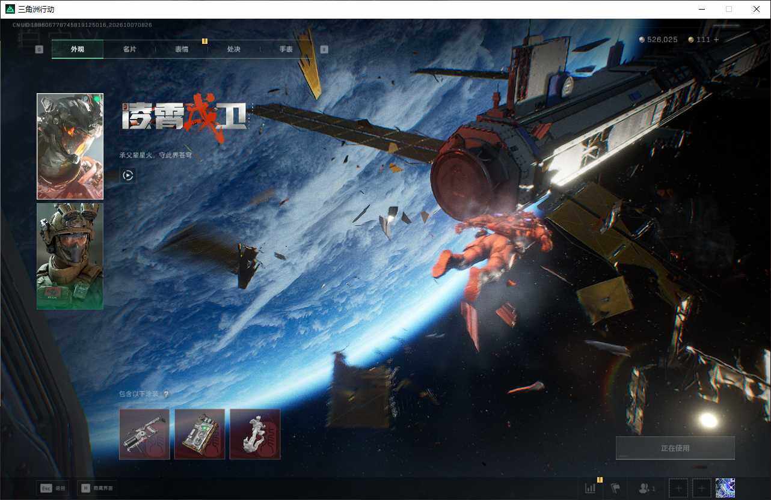Go to the 手表 tab
Viewport: 771px width, 500px height.
pos(286,49)
